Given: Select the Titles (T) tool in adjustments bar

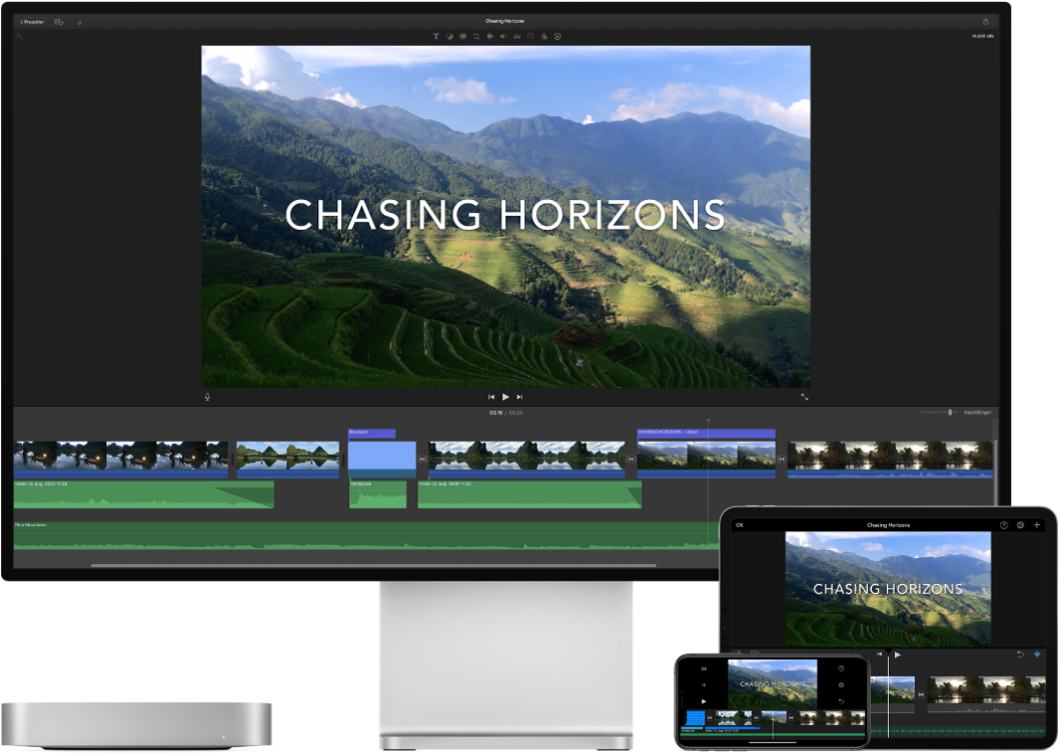Looking at the screenshot, I should (x=436, y=36).
